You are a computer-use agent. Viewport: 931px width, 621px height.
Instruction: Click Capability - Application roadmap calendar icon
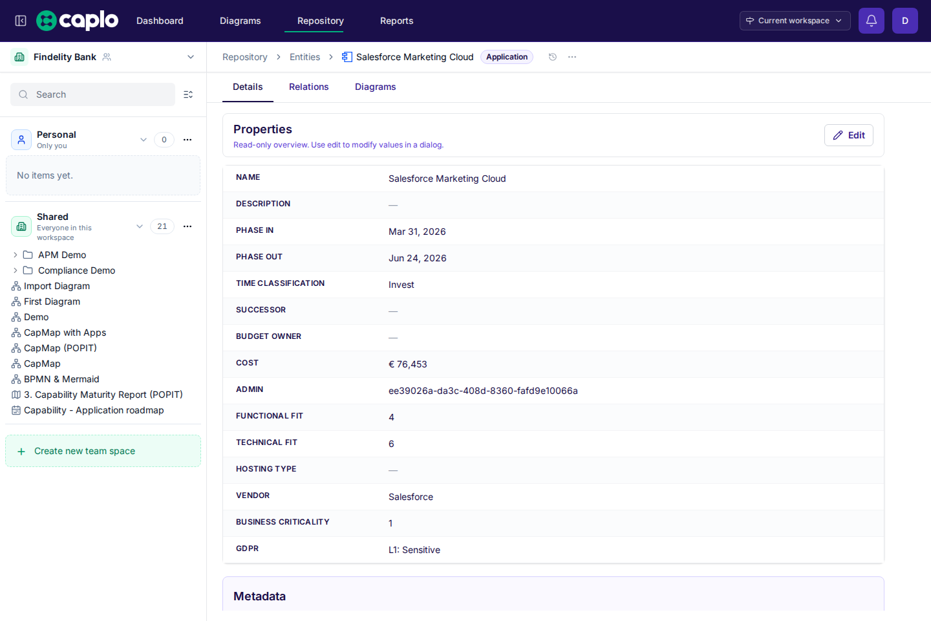(x=16, y=410)
